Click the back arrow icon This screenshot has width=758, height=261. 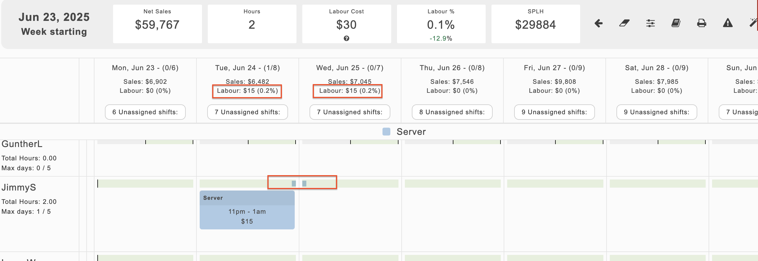pyautogui.click(x=598, y=23)
